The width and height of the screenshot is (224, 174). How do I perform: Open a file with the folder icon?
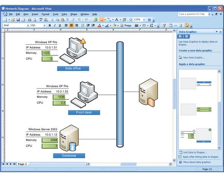13,20
